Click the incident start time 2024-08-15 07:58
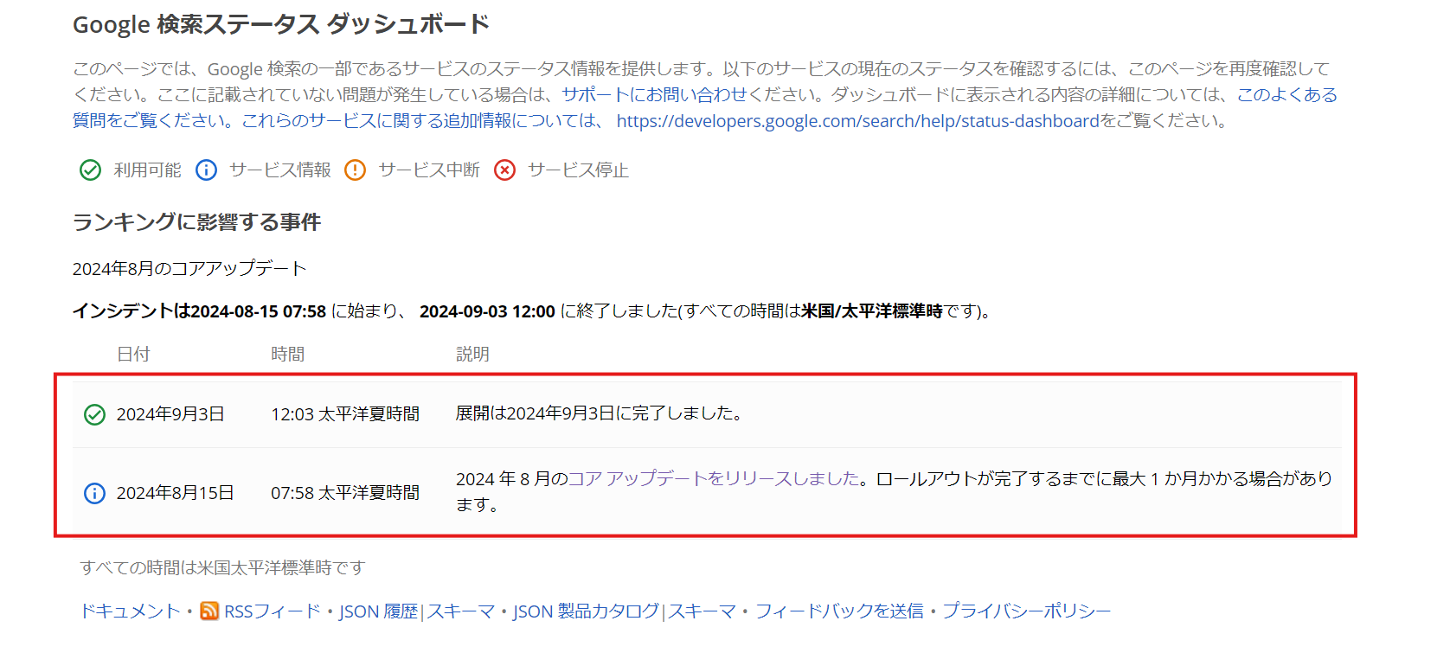Screen dimensions: 1437x653 [x=259, y=311]
